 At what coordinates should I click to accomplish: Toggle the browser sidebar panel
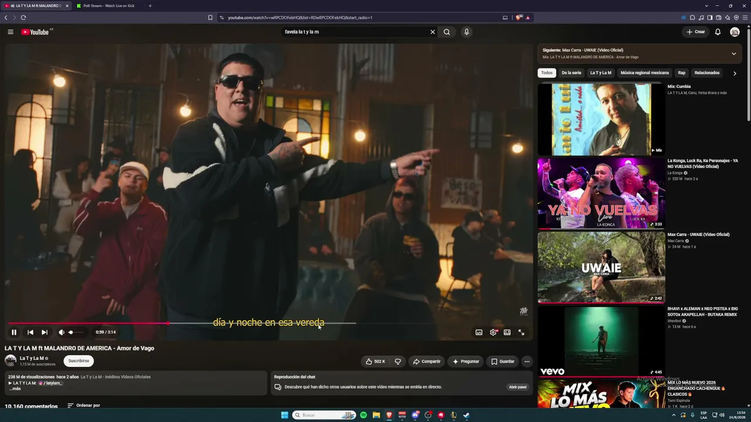(710, 18)
